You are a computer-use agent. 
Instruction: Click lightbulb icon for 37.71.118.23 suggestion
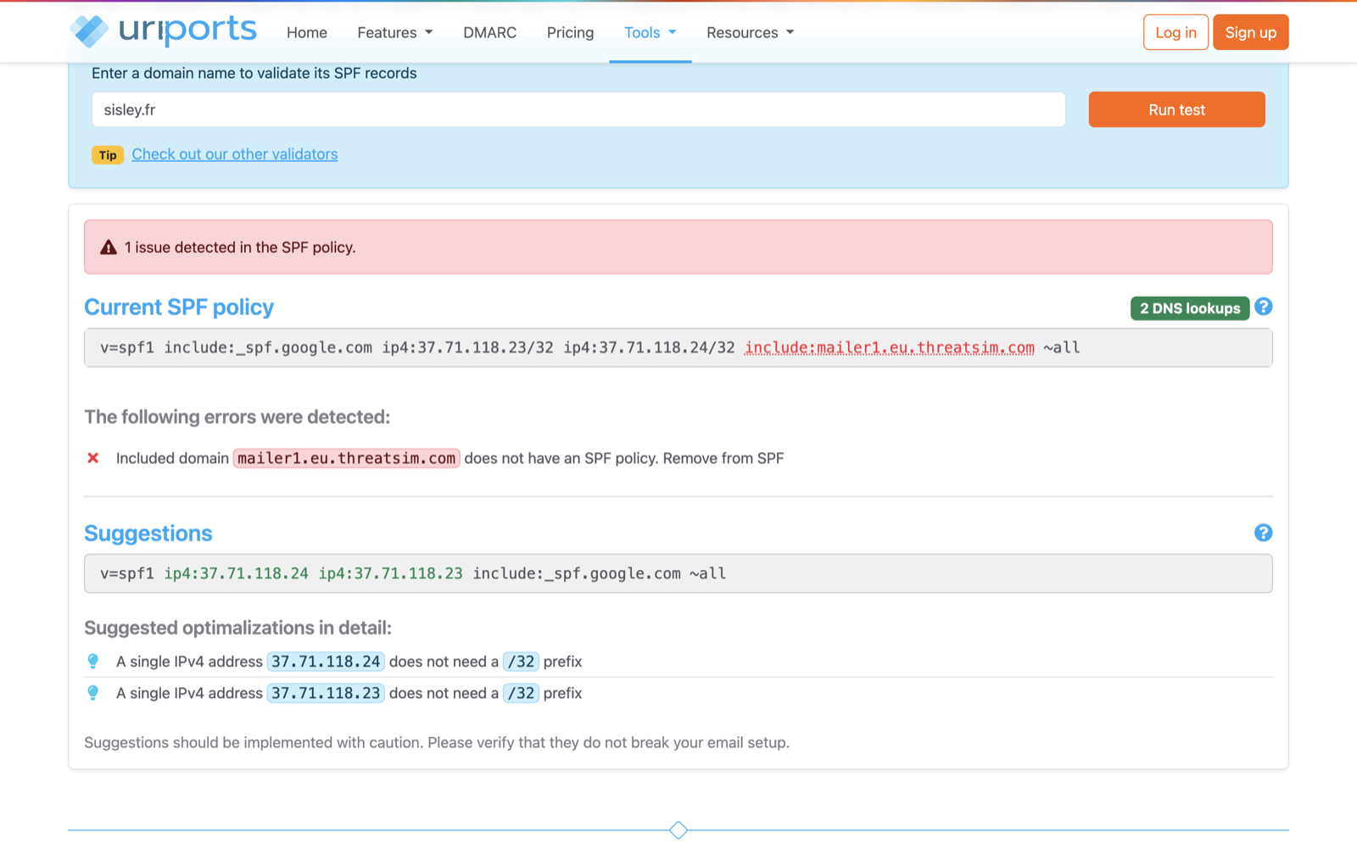point(93,693)
